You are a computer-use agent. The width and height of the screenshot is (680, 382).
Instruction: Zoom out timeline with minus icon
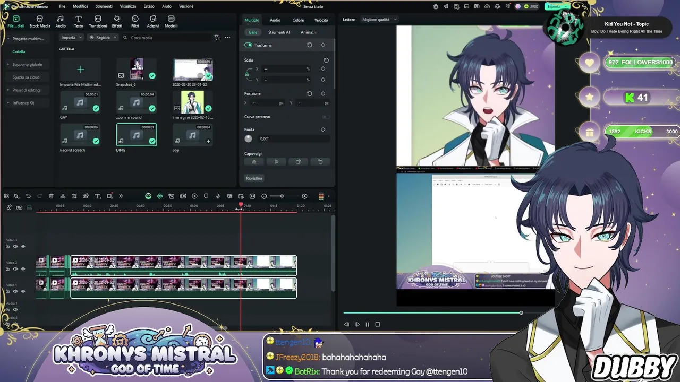point(264,196)
